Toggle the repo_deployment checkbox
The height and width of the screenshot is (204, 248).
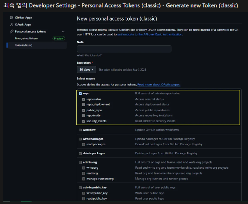[84, 105]
